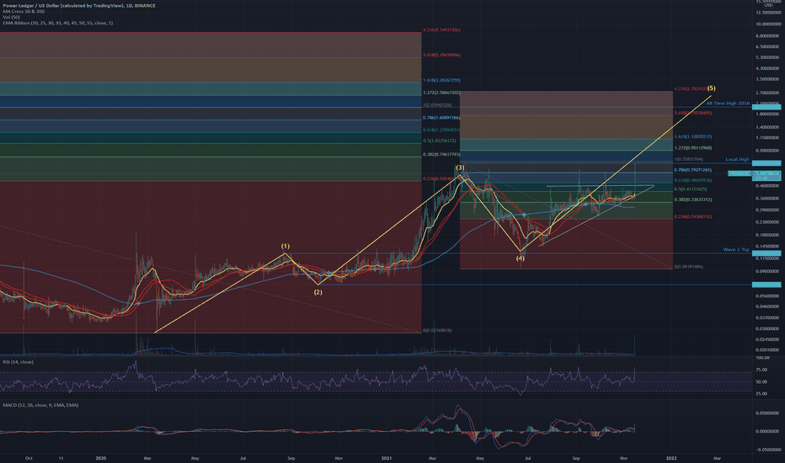The image size is (785, 463).
Task: Select the Vol (50) indicator legend
Action: pyautogui.click(x=11, y=17)
